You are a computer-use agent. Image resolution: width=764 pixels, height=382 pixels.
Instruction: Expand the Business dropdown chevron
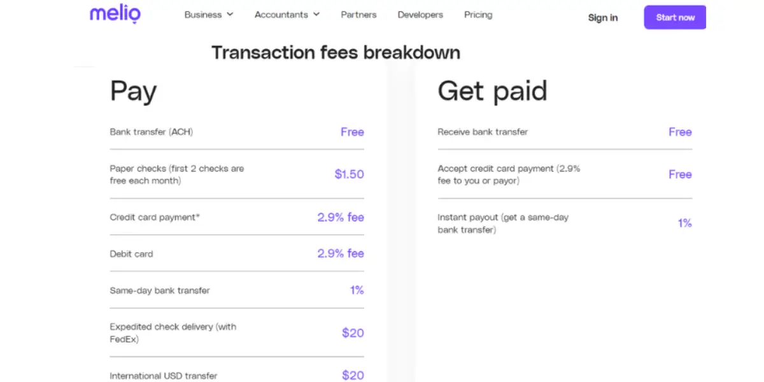click(230, 15)
